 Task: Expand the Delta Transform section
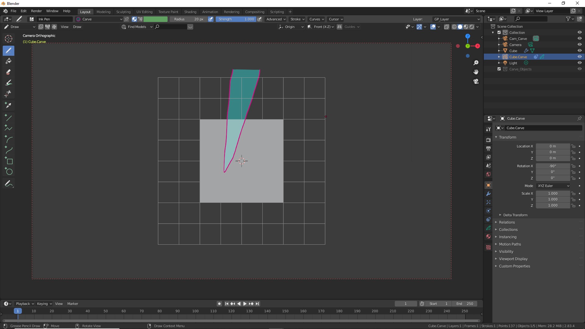tap(515, 215)
